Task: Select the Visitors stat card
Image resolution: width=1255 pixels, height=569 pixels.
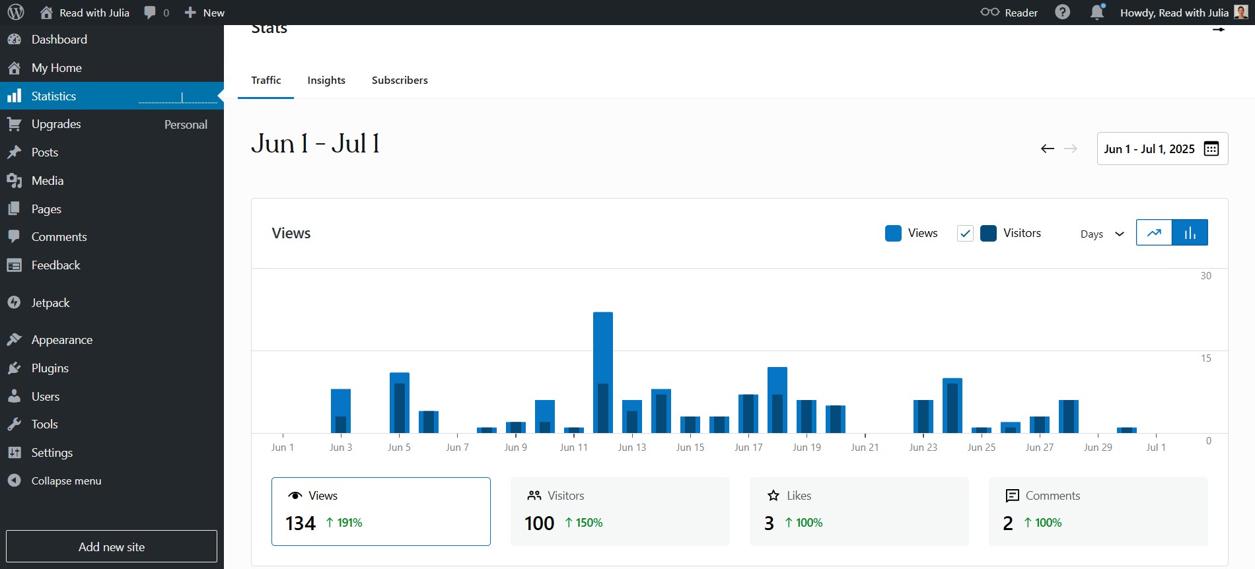Action: 620,511
